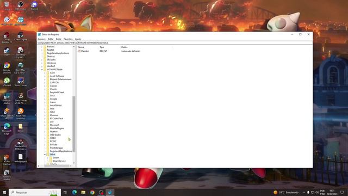The width and height of the screenshot is (348, 196).
Task: Open the Arquivo menu
Action: point(41,39)
